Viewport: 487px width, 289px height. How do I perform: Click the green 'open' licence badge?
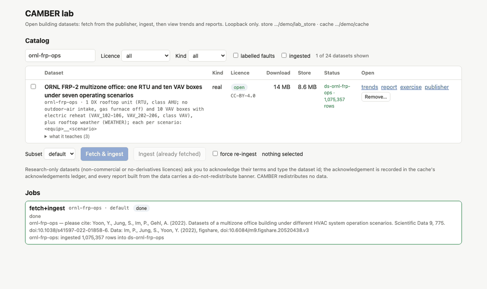click(x=239, y=88)
